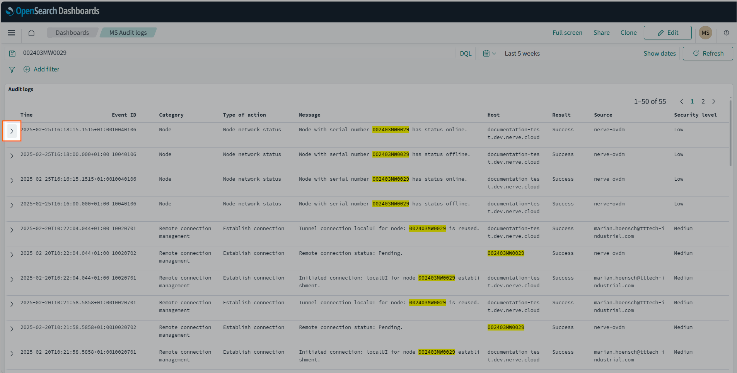This screenshot has width=737, height=373.
Task: Open help via the question mark icon
Action: (726, 33)
